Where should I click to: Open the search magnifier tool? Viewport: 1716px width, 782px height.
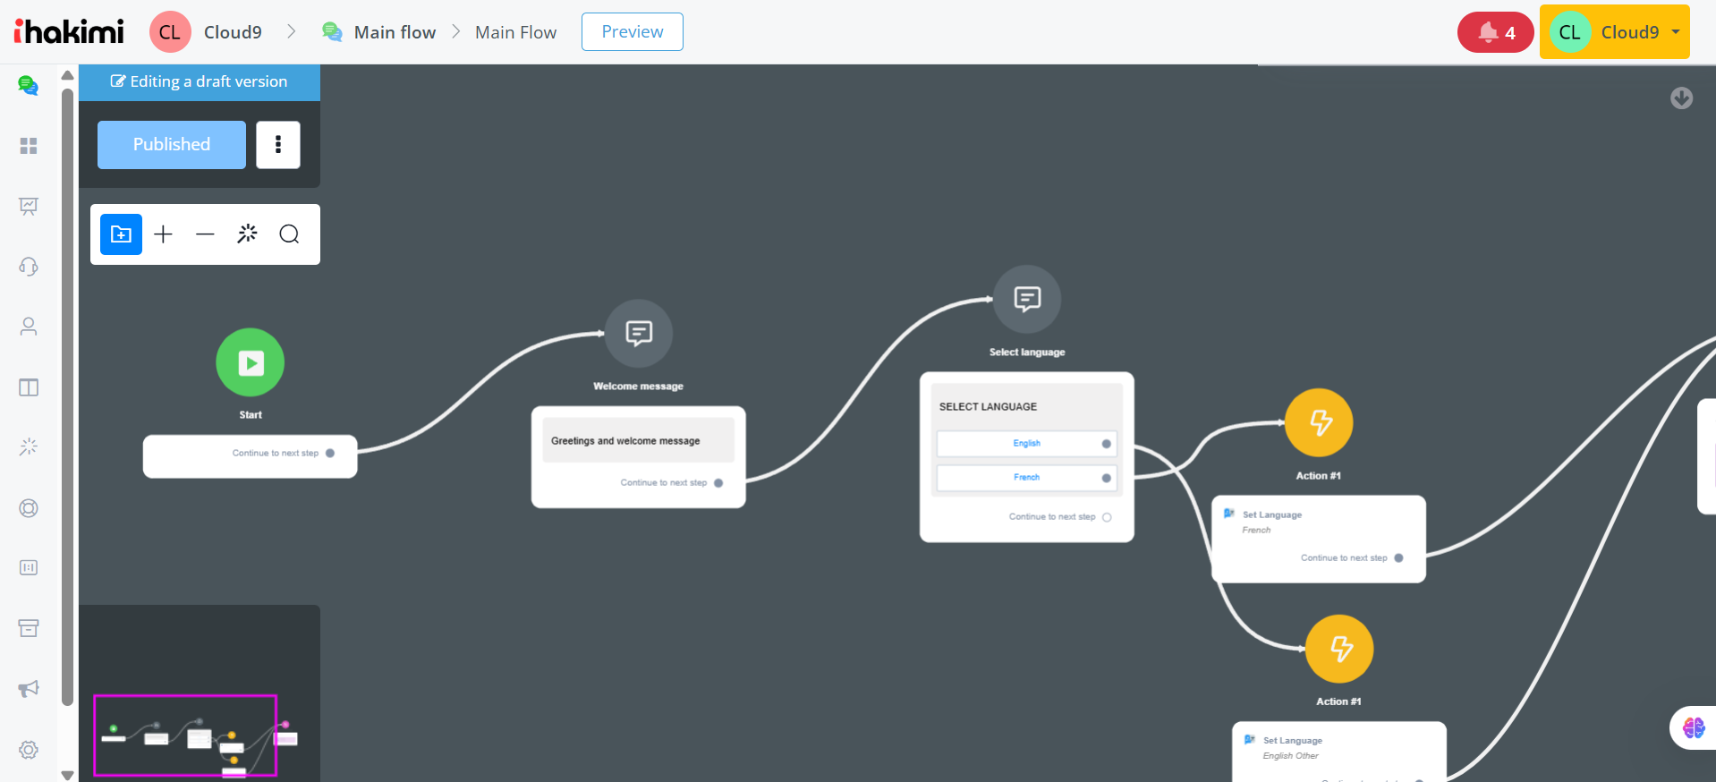[289, 234]
